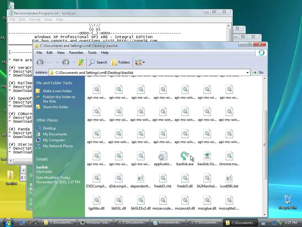Viewport: 302px width, 227px height.
Task: Go to My Network Places
Action: point(58,146)
